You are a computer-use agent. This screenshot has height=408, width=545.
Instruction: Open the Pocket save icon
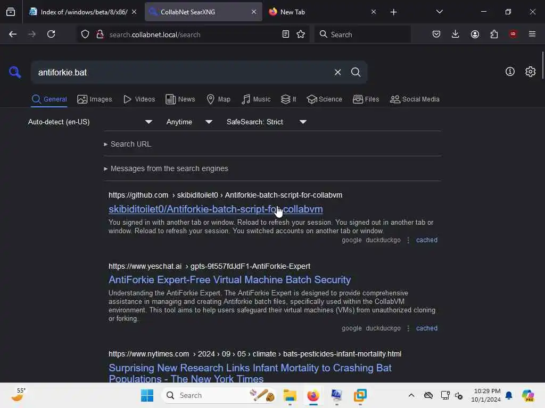436,35
